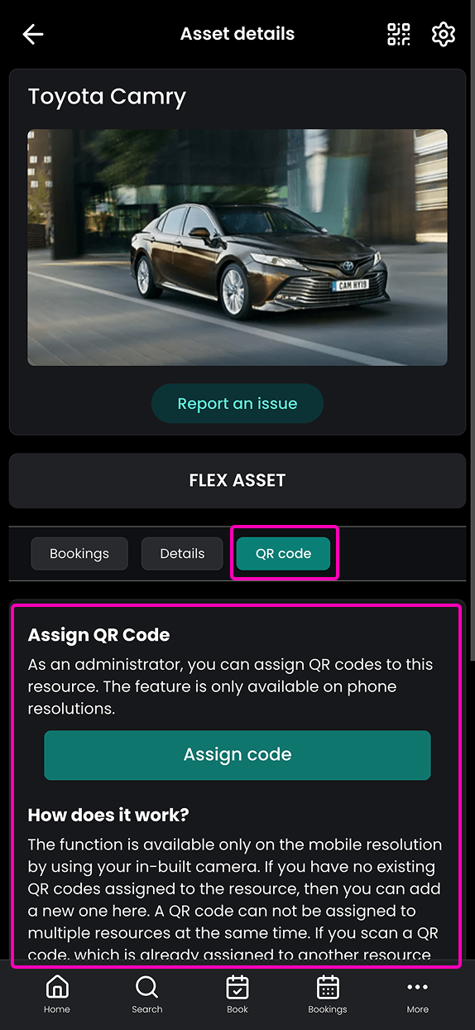Screen dimensions: 475x1030
Task: Open settings gear icon
Action: (444, 34)
